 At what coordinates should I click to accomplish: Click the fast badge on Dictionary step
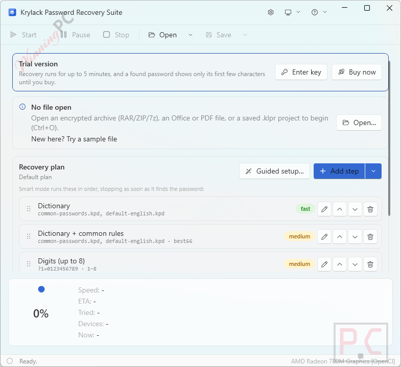[305, 209]
